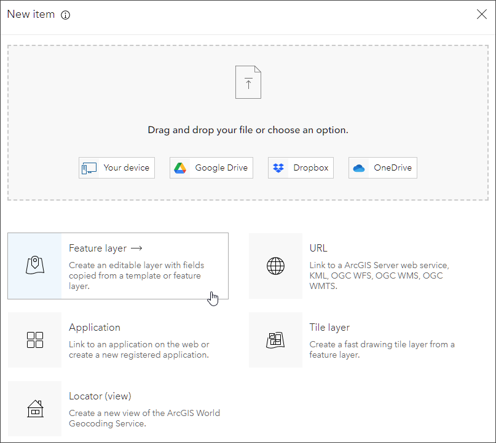
Task: Click the grid icon on the Application card
Action: (x=34, y=339)
